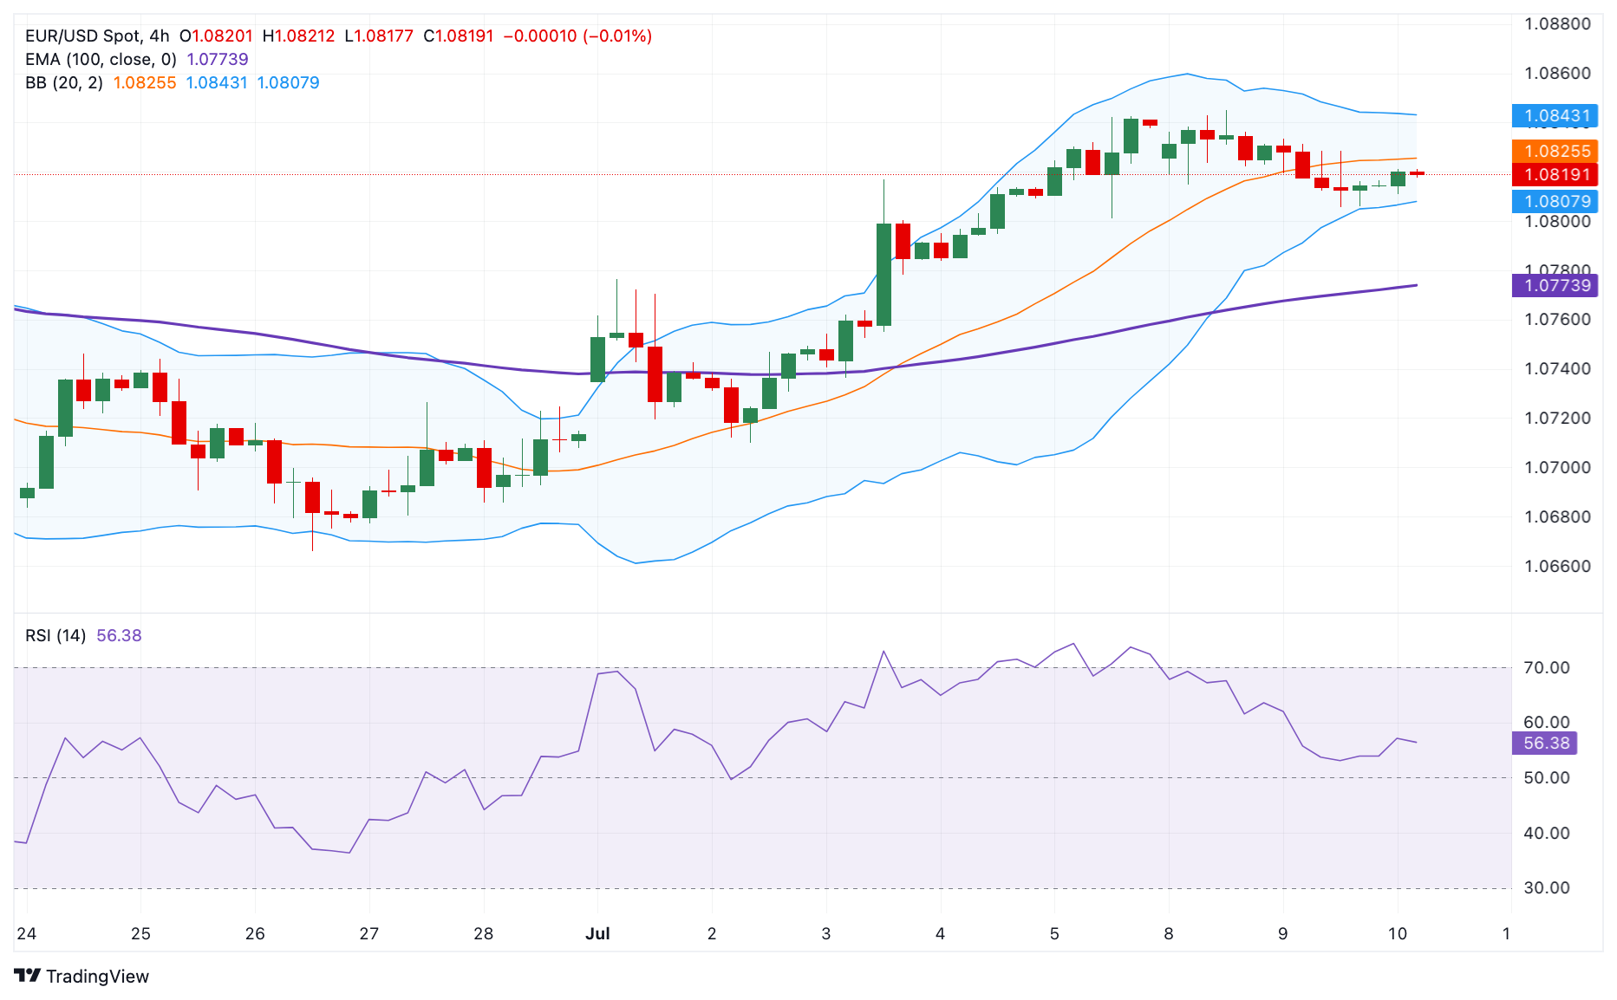Open the TradingView text link
The height and width of the screenshot is (1000, 1617).
(97, 977)
